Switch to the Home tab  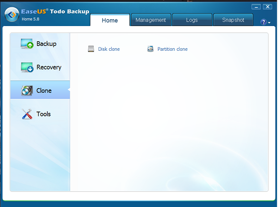[x=110, y=20]
